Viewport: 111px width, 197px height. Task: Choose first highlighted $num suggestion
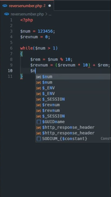pos(73,77)
